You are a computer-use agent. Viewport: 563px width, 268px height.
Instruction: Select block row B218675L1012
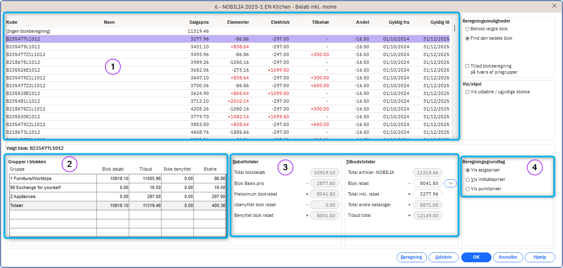[x=23, y=62]
